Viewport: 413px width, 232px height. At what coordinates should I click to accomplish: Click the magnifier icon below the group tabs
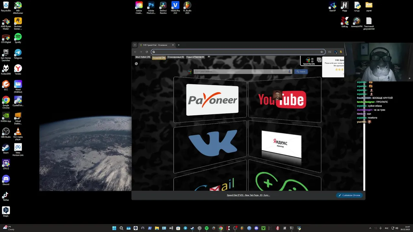click(136, 63)
